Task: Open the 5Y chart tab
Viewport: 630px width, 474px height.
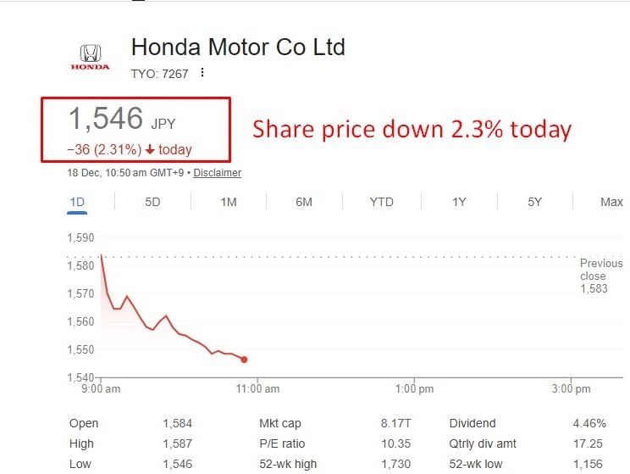Action: 534,202
